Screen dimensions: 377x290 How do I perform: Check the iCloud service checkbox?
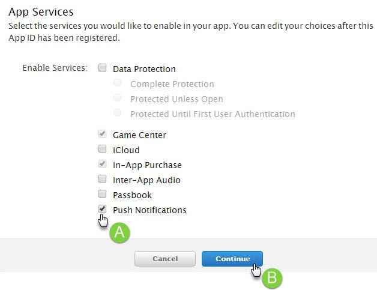pos(103,150)
